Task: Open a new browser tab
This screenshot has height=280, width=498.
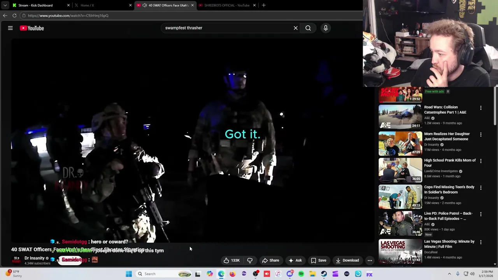Action: click(264, 5)
